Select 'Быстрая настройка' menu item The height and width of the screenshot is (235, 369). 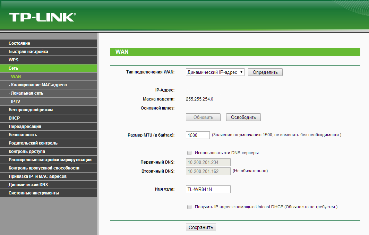tap(28, 52)
